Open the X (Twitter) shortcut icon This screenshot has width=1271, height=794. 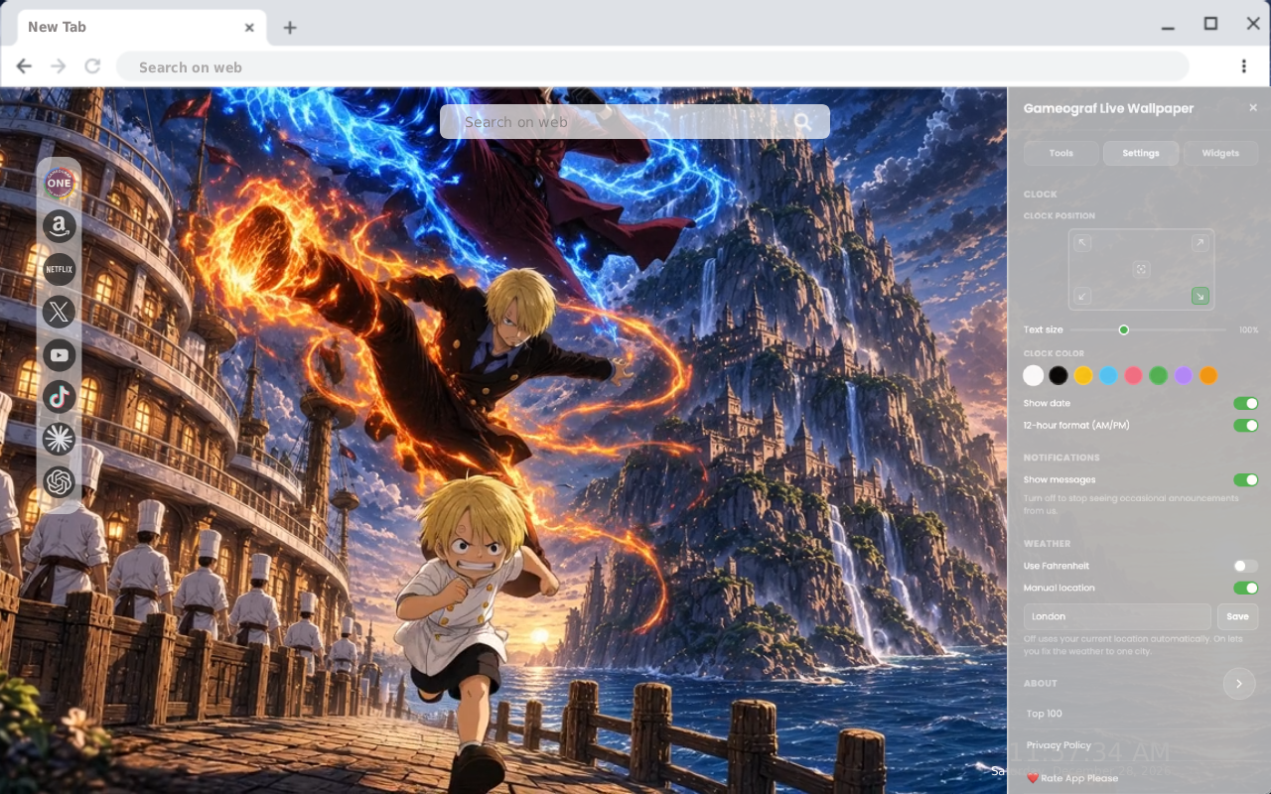(60, 312)
